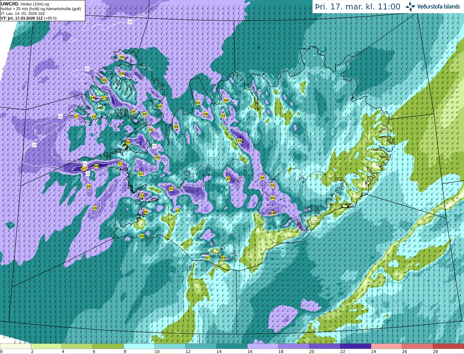464x354 pixels.
Task: Click the legend scale number '12'
Action: pyautogui.click(x=188, y=351)
